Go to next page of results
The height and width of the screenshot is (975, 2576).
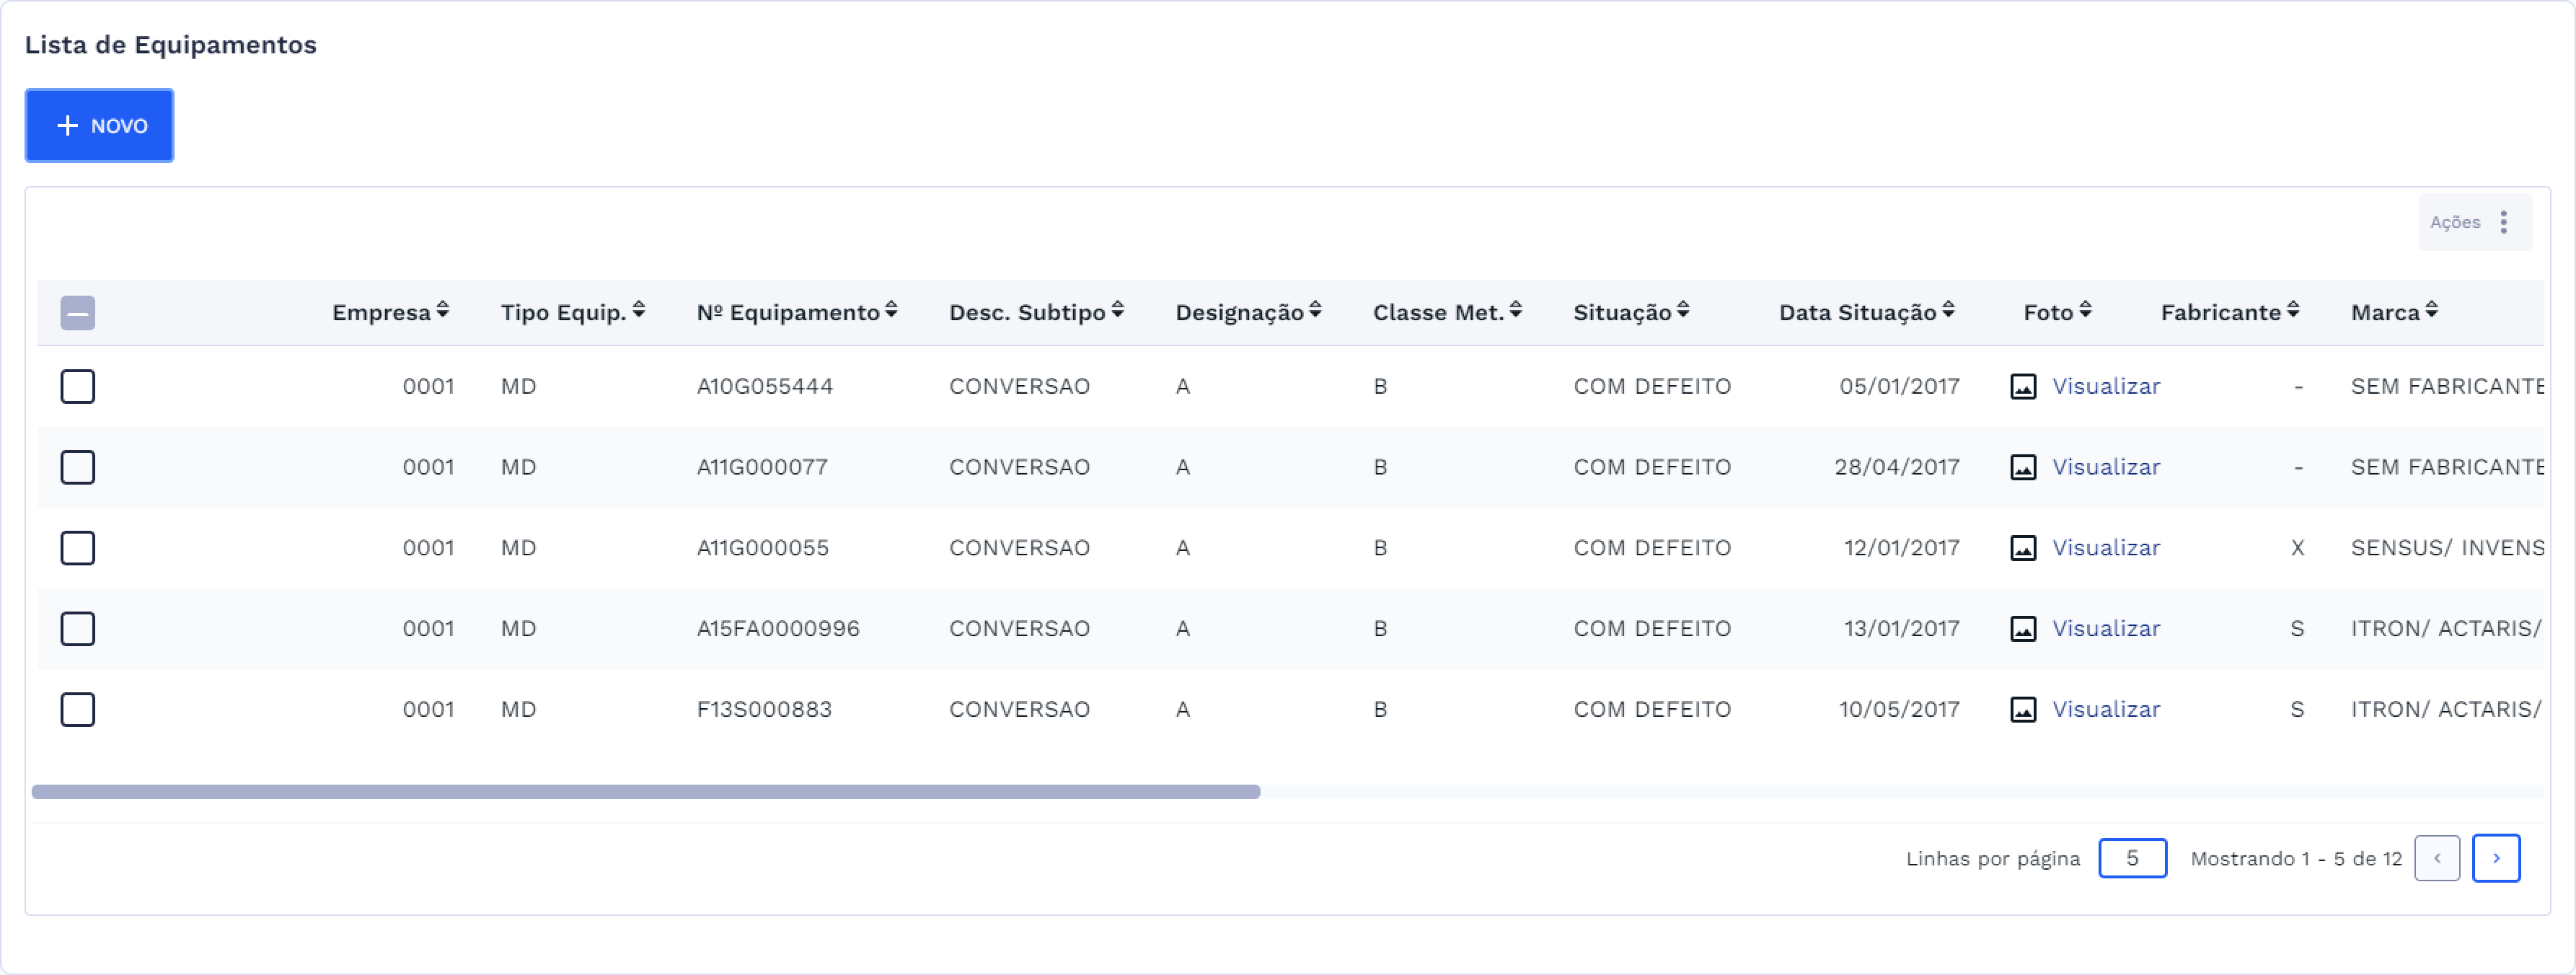point(2495,858)
